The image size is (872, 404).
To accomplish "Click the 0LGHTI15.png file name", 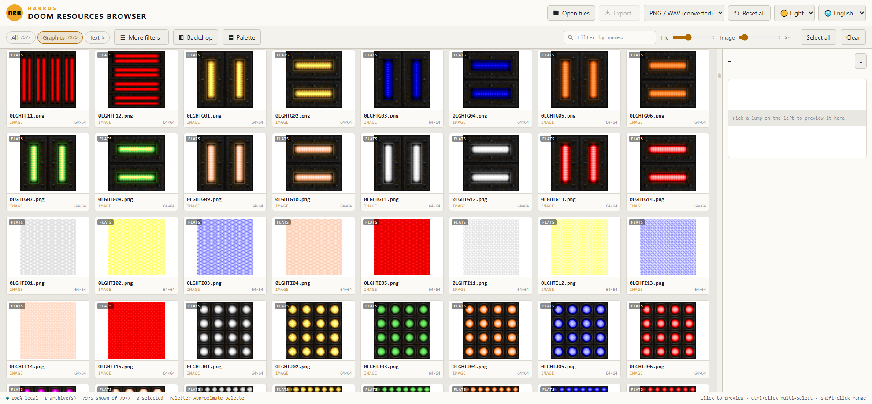I will [115, 367].
